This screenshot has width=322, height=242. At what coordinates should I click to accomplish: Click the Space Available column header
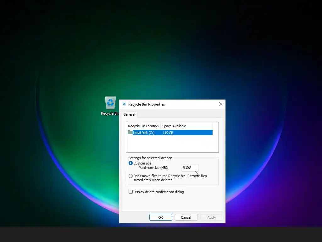point(186,126)
